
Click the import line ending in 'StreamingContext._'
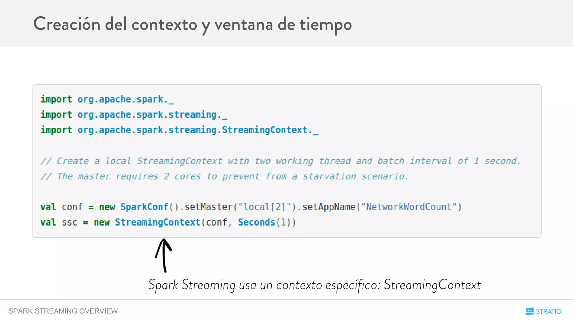click(x=179, y=130)
